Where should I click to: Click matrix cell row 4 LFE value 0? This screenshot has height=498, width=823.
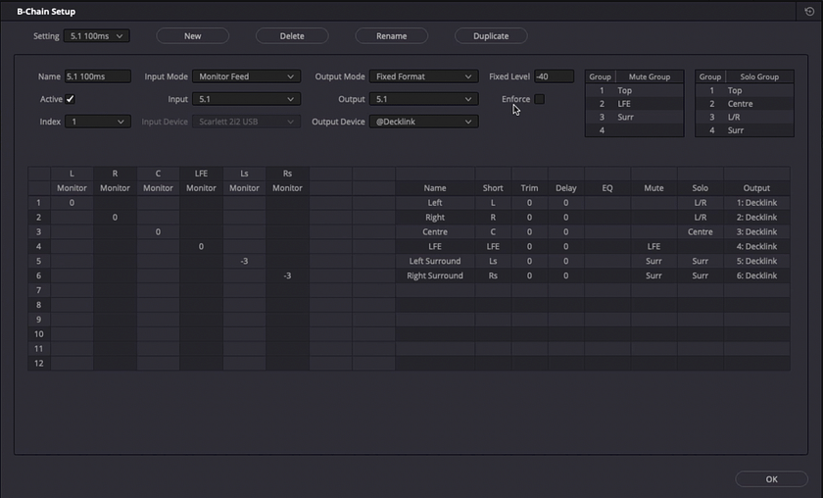click(201, 246)
